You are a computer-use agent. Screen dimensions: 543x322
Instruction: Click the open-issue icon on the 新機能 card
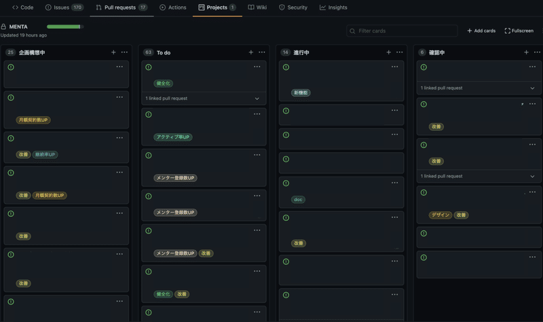click(286, 67)
